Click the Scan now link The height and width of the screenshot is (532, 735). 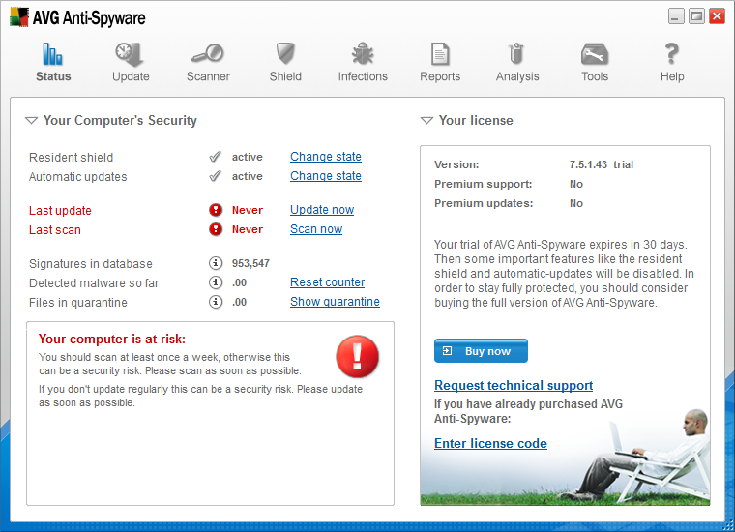click(x=316, y=229)
